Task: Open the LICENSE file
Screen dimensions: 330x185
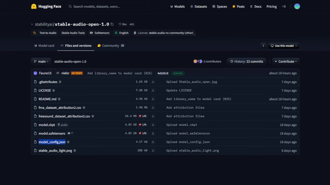Action: point(45,90)
